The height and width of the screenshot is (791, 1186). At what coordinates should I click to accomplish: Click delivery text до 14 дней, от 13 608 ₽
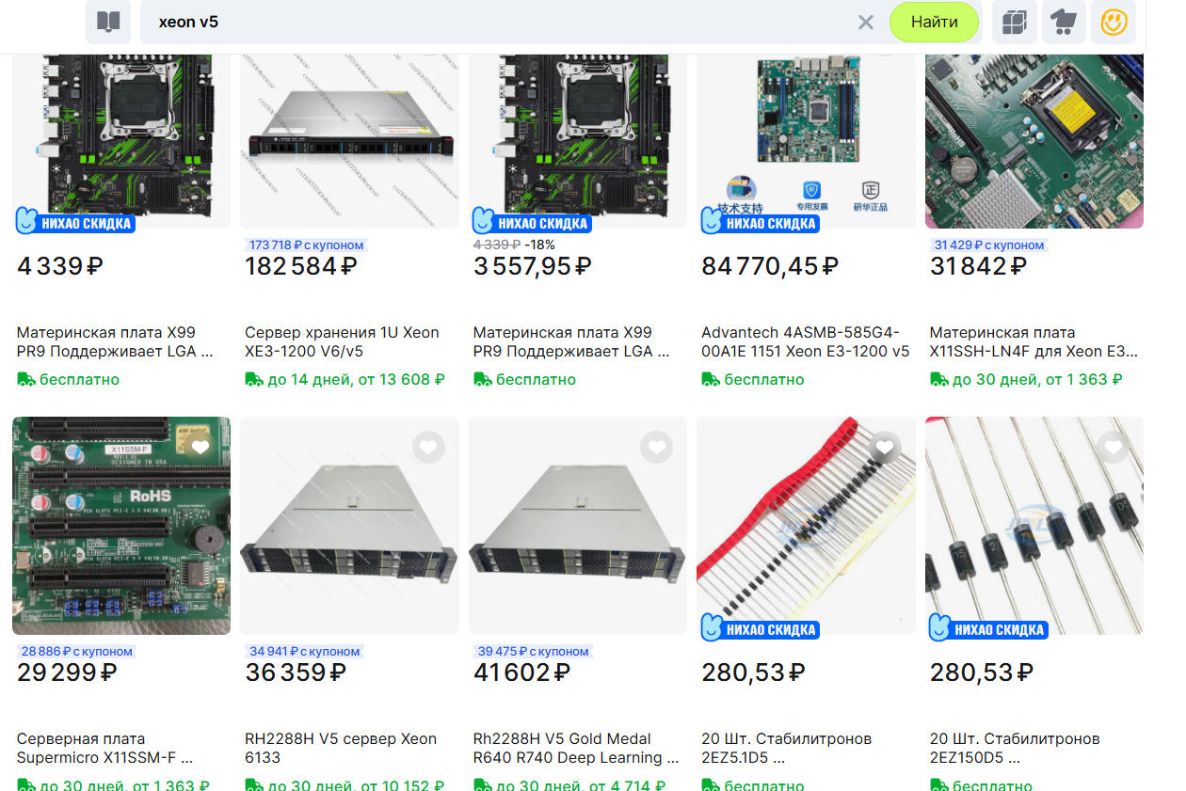pos(356,380)
